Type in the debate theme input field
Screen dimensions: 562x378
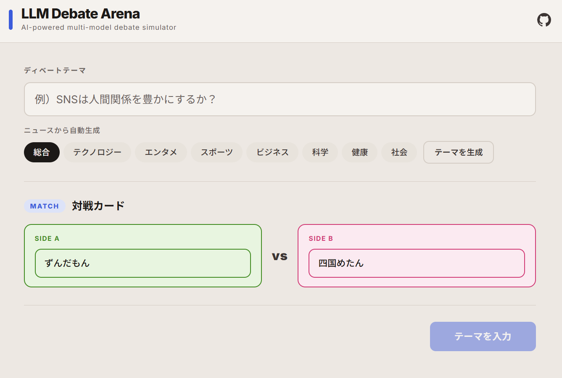[280, 99]
